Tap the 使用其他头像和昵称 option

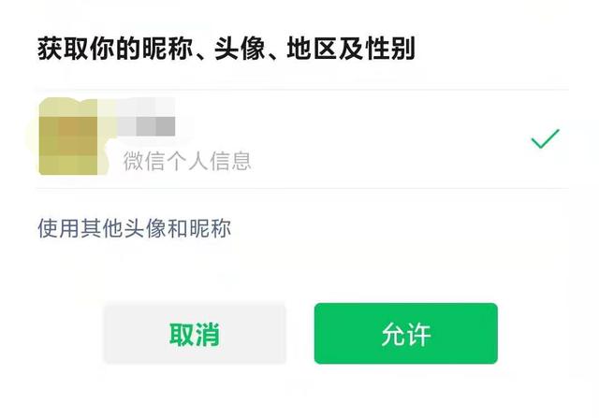click(x=134, y=228)
